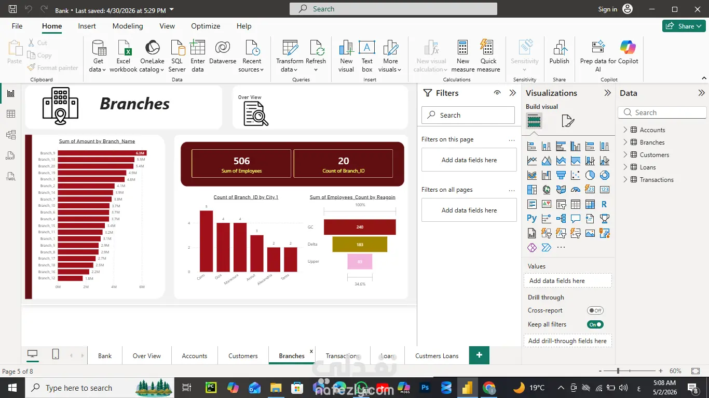Screen dimensions: 709x398
Task: Turn off Keep all filters toggle
Action: (x=595, y=324)
